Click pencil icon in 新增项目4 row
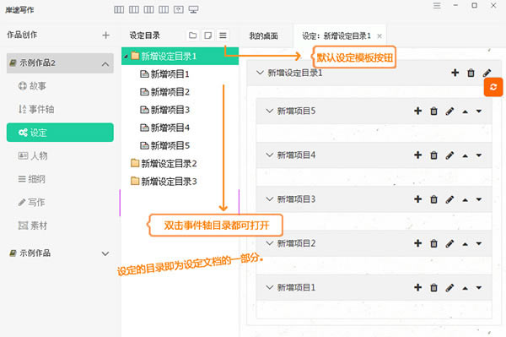 pos(449,155)
